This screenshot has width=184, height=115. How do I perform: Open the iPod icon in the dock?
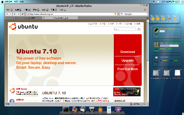(x=109, y=110)
